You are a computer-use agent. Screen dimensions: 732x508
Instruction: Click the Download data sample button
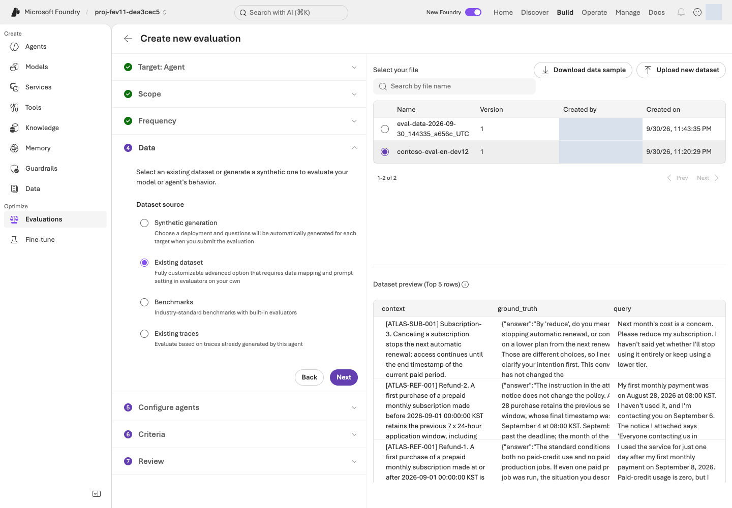click(583, 70)
